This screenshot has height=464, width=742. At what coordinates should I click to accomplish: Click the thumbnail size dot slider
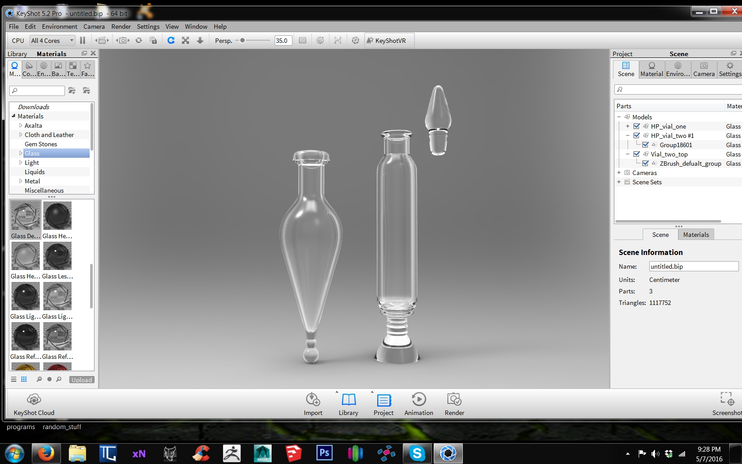pyautogui.click(x=49, y=379)
